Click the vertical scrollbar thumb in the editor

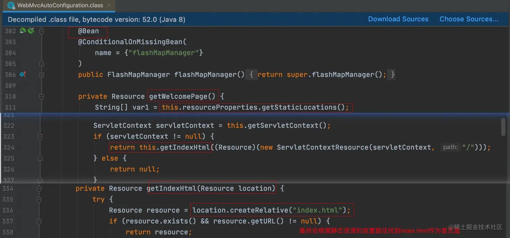503,127
